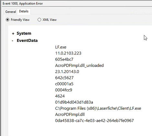Click exception code c00001a5

pos(64,84)
